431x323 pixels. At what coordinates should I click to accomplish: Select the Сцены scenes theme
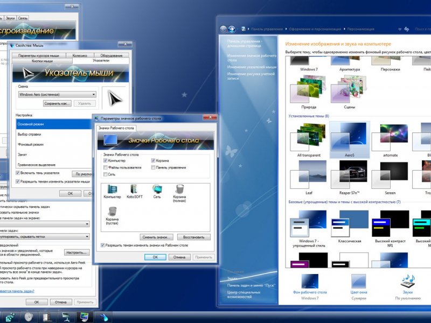point(349,92)
